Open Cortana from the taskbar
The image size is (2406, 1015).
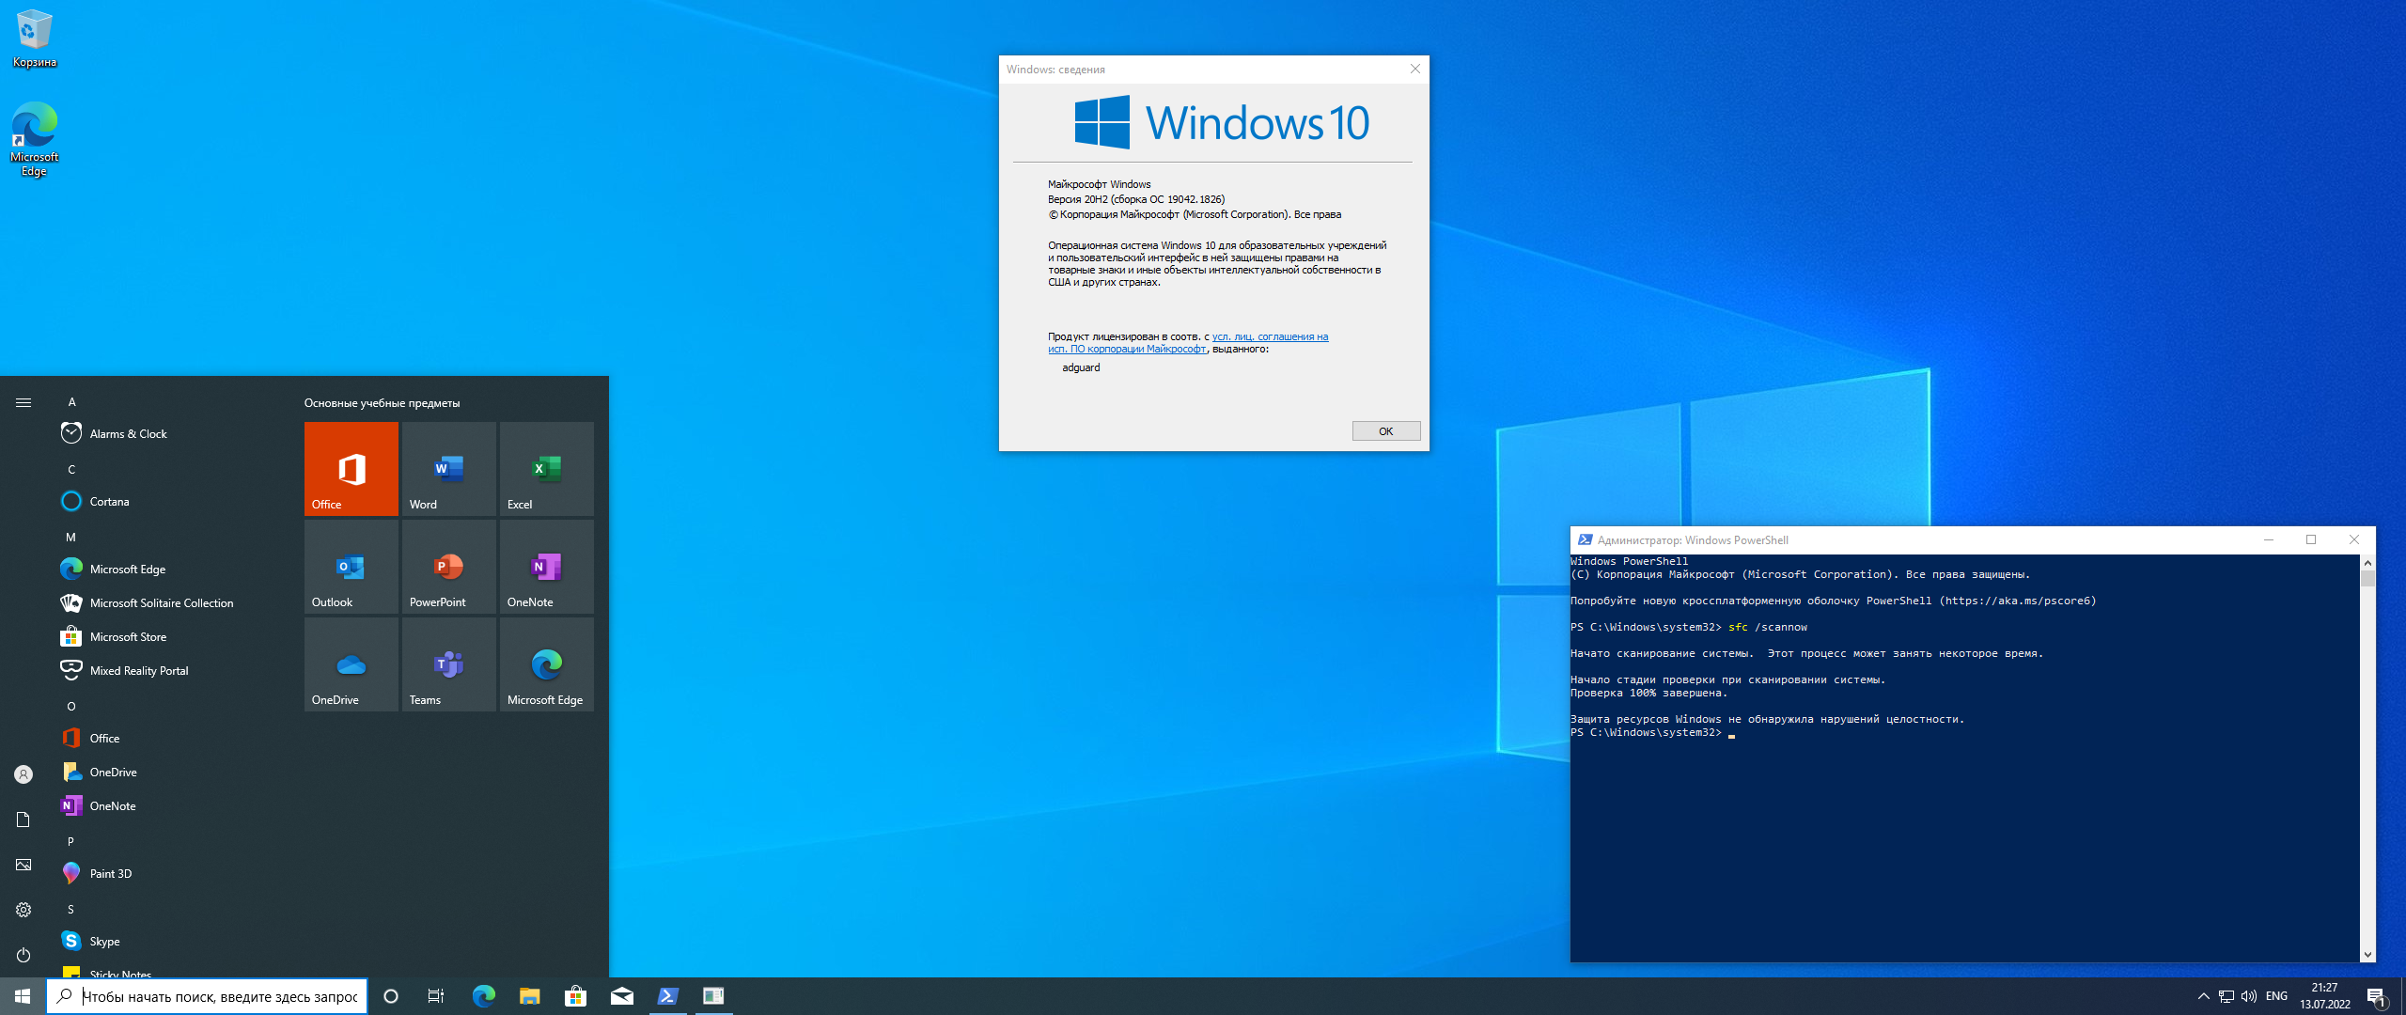[x=391, y=996]
